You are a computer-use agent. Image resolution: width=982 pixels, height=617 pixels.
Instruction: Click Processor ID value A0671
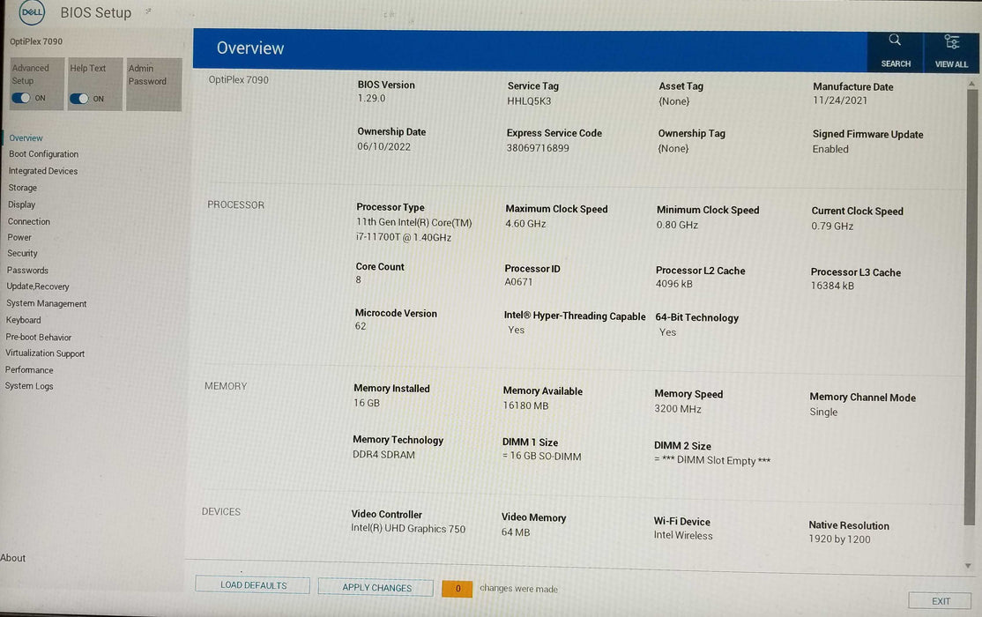click(x=518, y=282)
